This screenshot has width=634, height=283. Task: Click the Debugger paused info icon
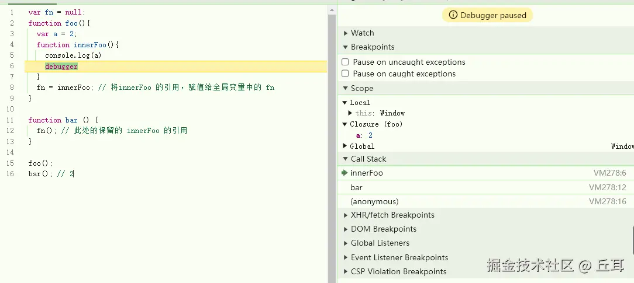tap(453, 15)
